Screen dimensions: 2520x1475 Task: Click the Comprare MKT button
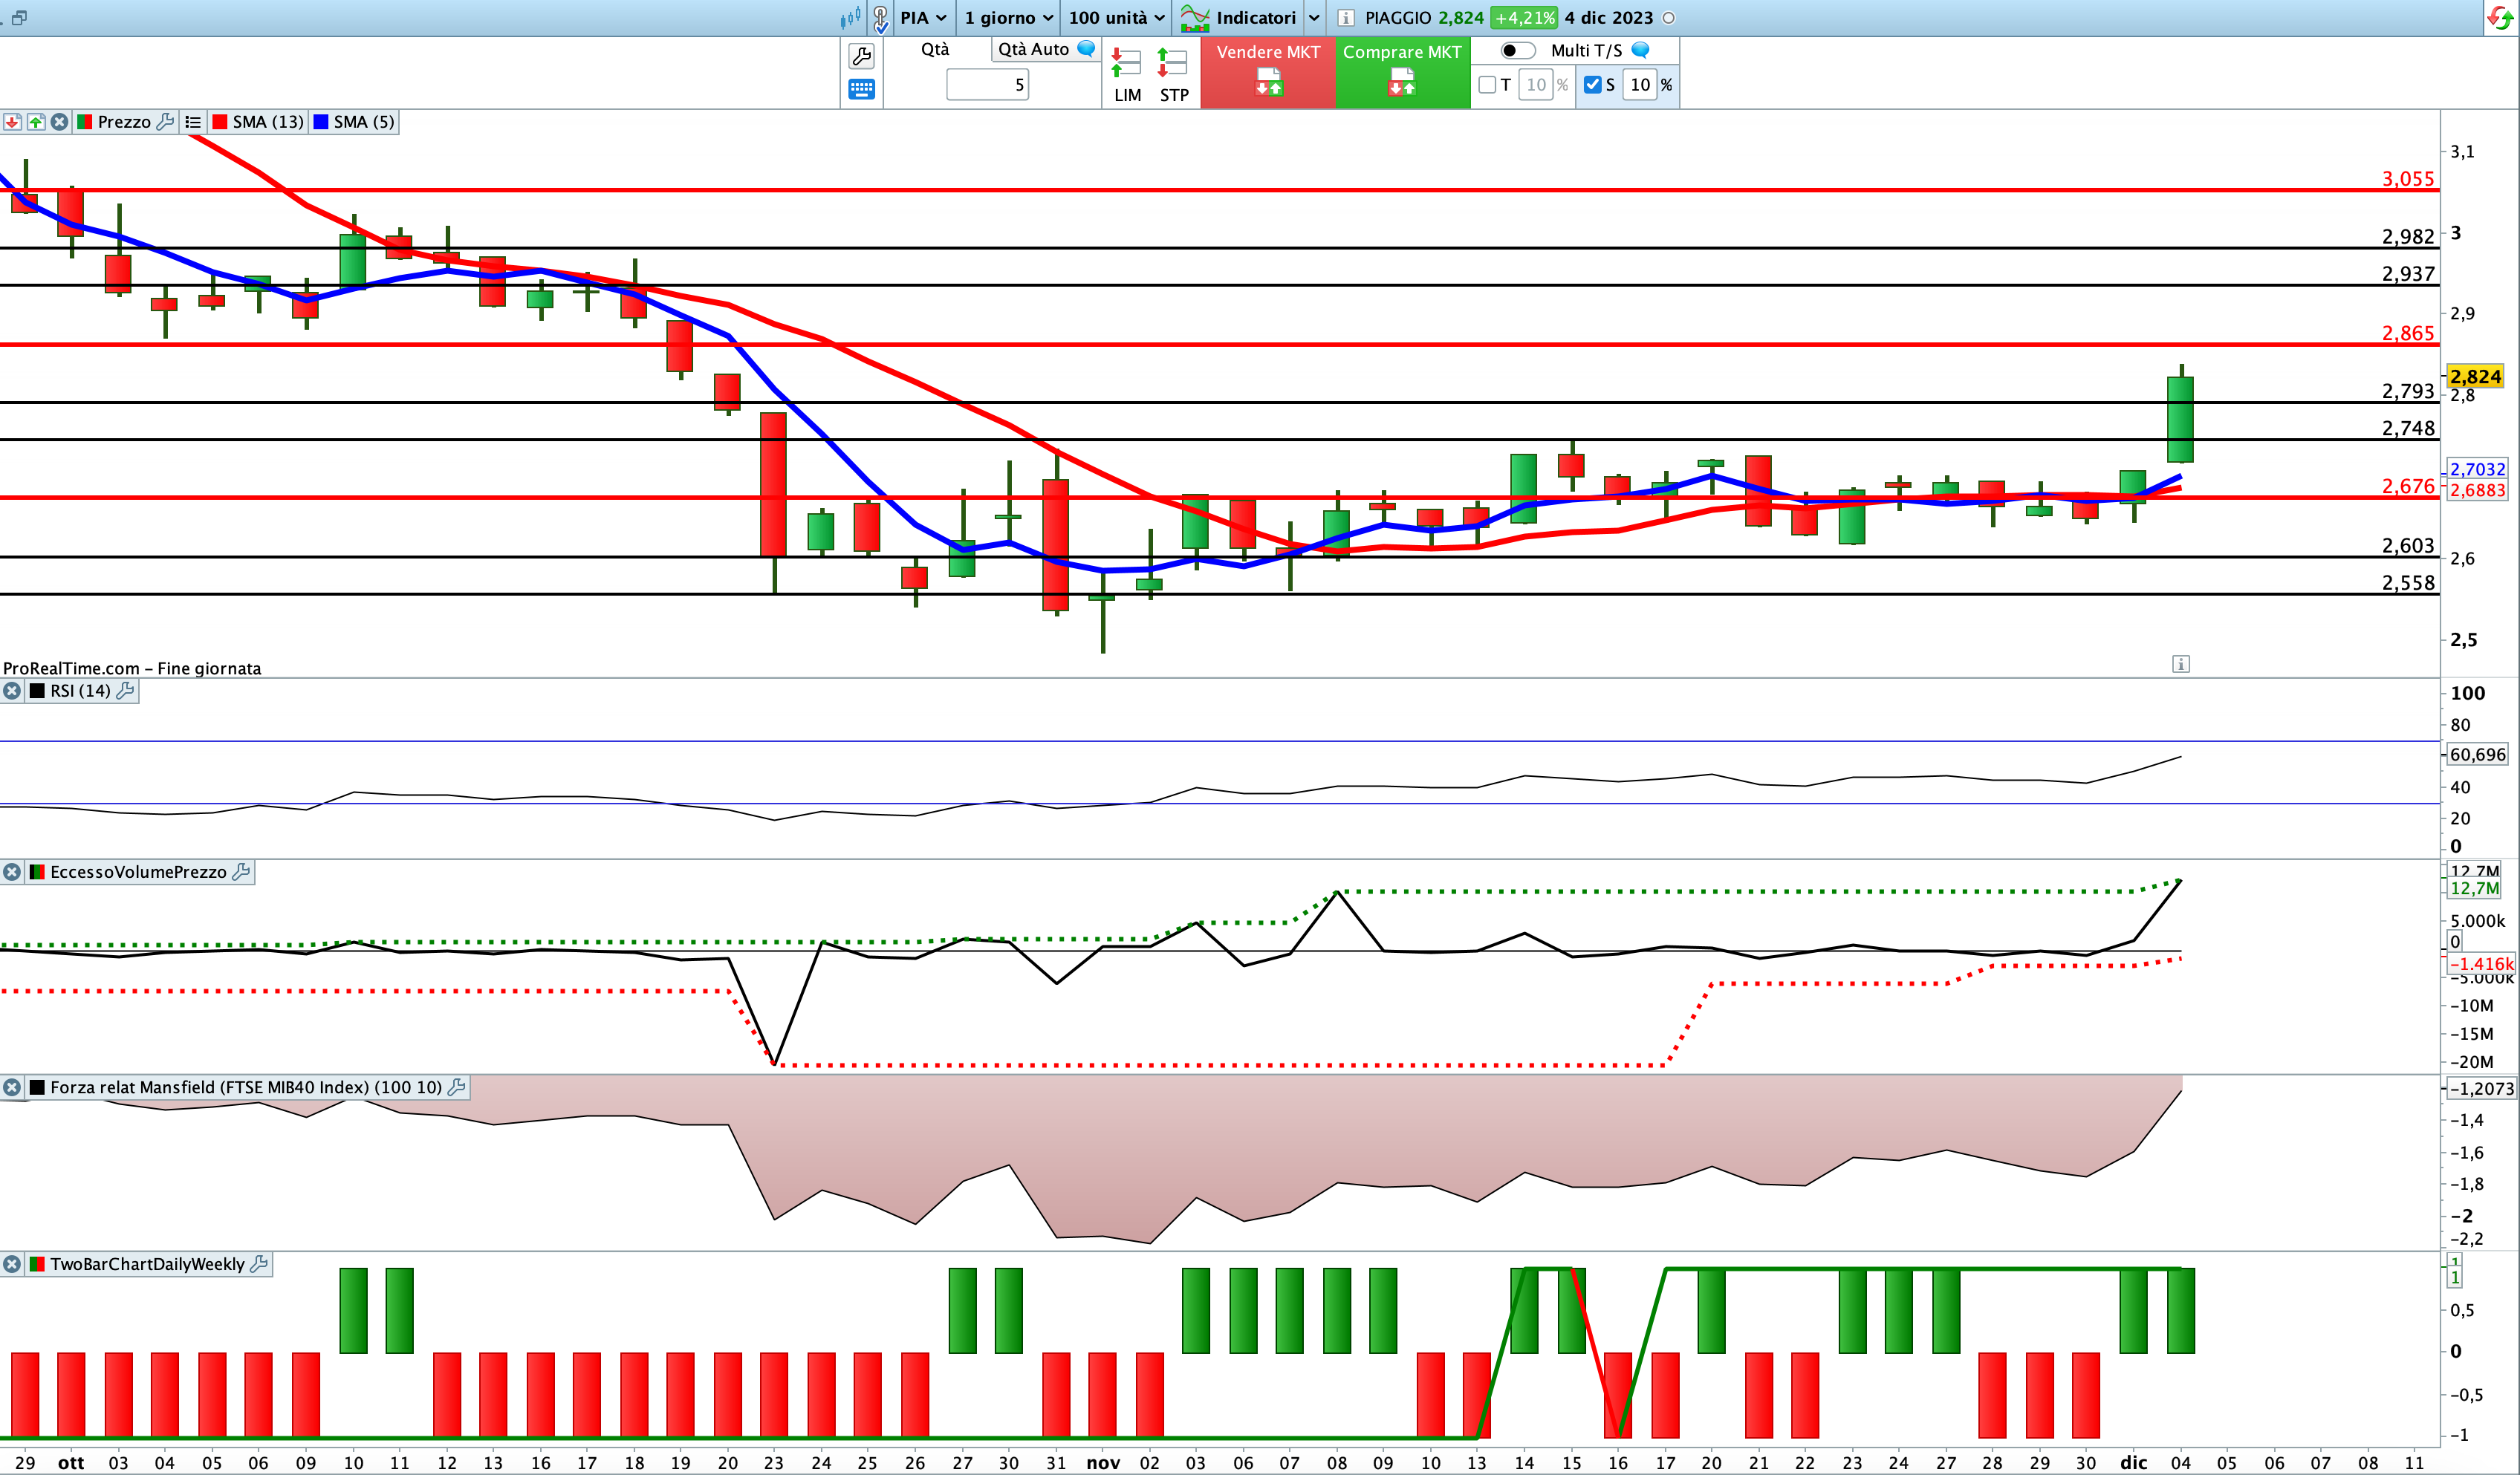pyautogui.click(x=1402, y=72)
